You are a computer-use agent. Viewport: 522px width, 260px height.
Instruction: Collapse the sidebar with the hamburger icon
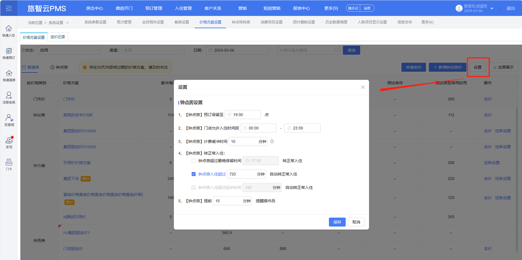point(9,8)
